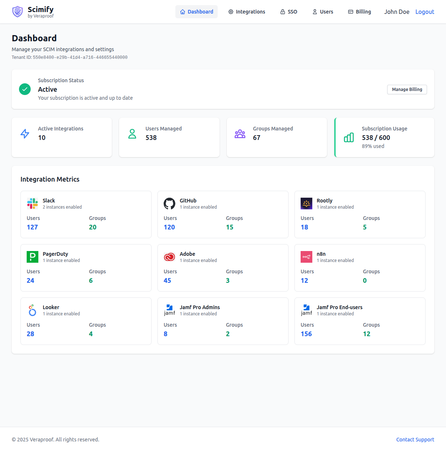Click the PagerDuty icon

(33, 257)
